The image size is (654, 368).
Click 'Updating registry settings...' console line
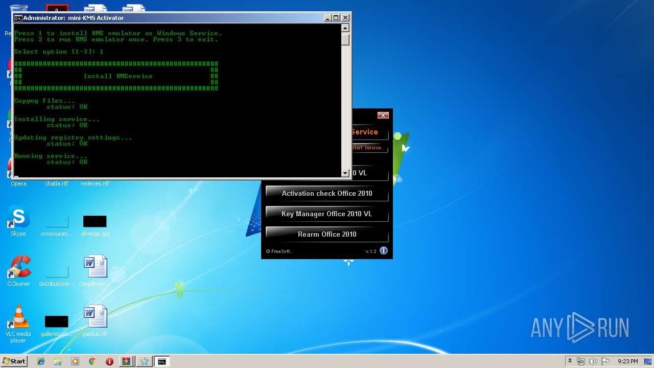pos(73,137)
